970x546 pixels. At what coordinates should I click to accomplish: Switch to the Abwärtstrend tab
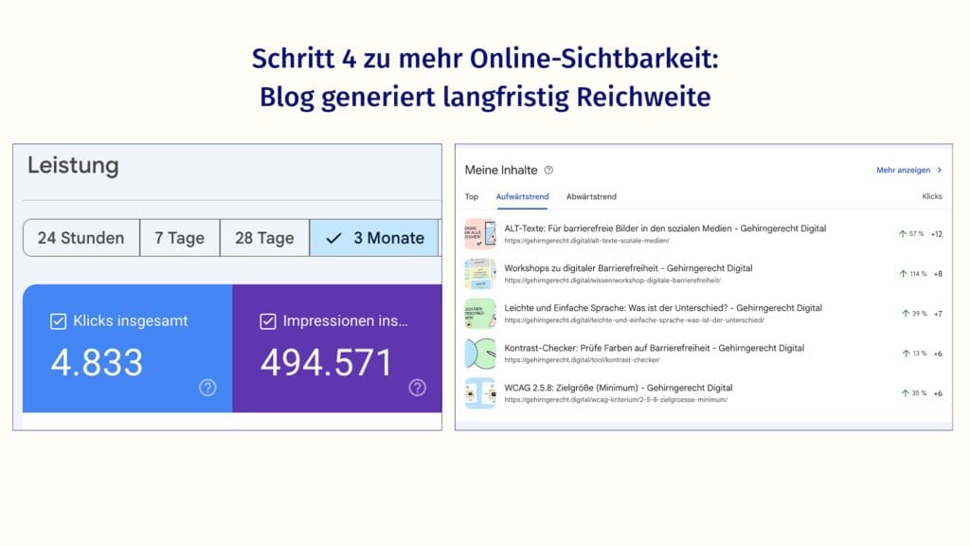[x=591, y=196]
